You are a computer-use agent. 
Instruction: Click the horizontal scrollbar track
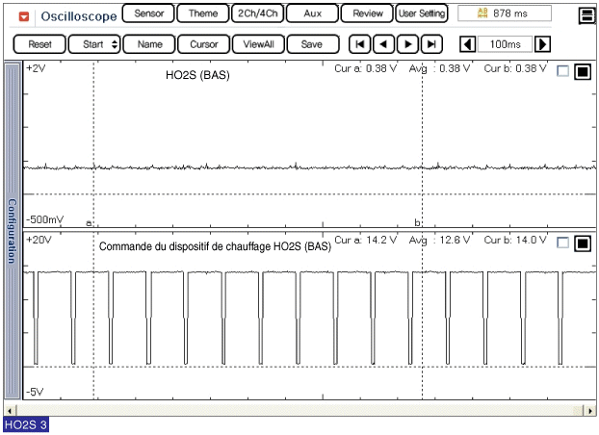pyautogui.click(x=299, y=411)
